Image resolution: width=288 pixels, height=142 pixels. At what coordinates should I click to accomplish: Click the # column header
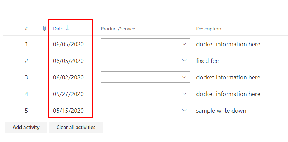27,29
